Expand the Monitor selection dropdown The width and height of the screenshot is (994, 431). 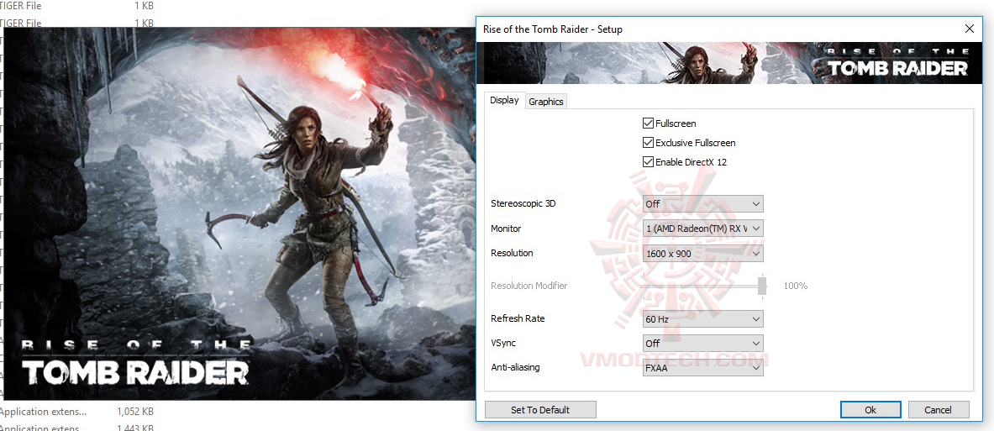pyautogui.click(x=702, y=229)
